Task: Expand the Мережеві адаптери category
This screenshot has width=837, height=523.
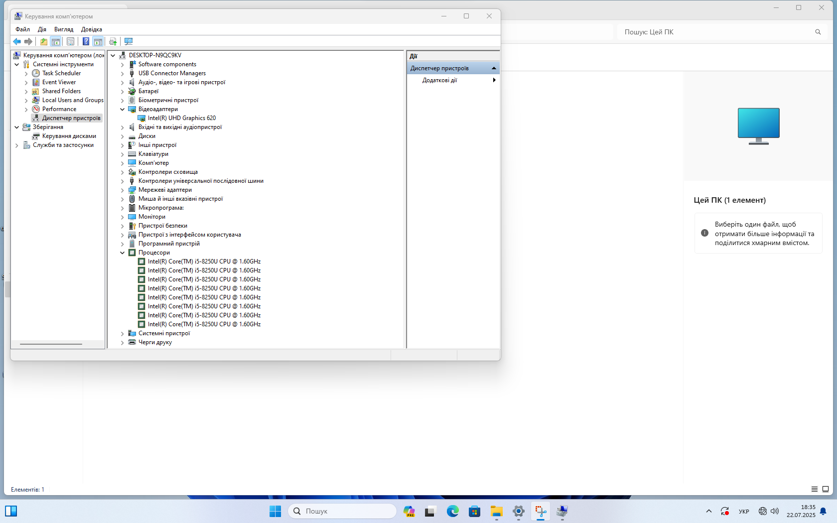Action: pyautogui.click(x=123, y=190)
